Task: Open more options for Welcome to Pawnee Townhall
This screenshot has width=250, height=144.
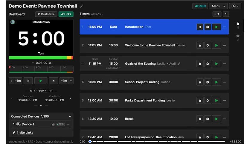Action: (225, 45)
